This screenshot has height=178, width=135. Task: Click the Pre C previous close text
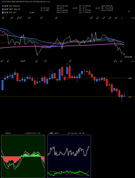pos(85,12)
